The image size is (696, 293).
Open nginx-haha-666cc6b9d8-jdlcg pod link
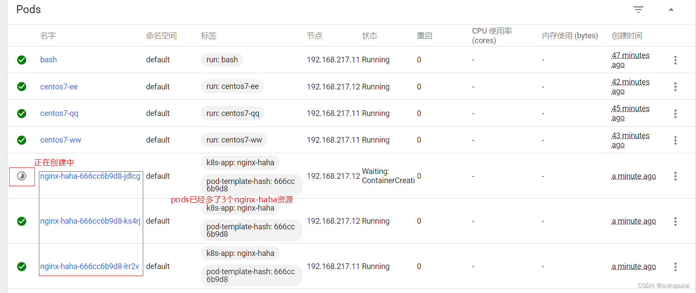tap(90, 176)
